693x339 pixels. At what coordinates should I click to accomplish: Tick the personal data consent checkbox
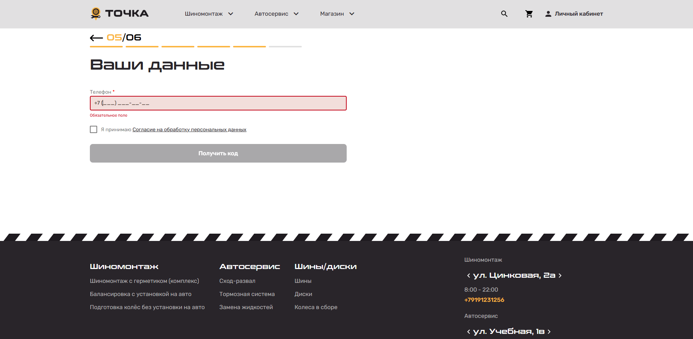(94, 129)
